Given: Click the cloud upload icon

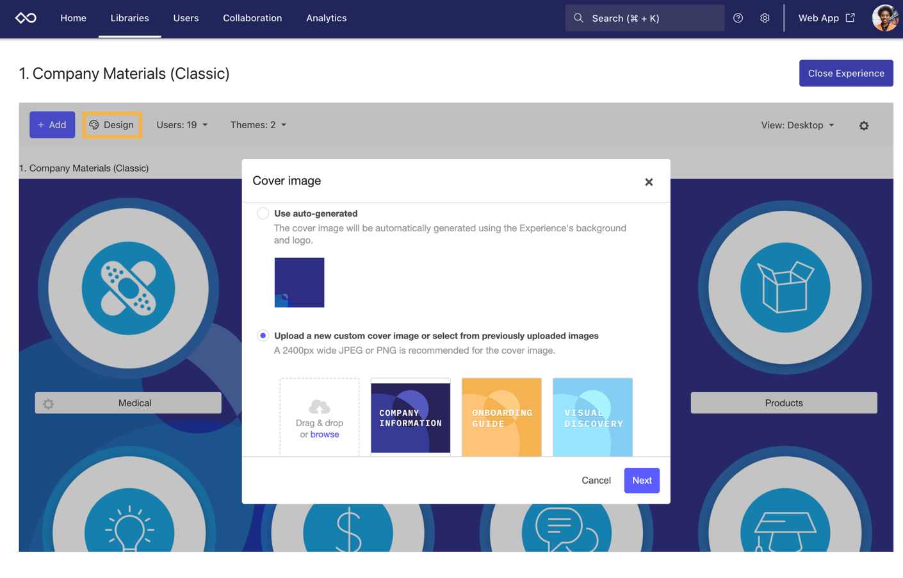Looking at the screenshot, I should tap(319, 406).
